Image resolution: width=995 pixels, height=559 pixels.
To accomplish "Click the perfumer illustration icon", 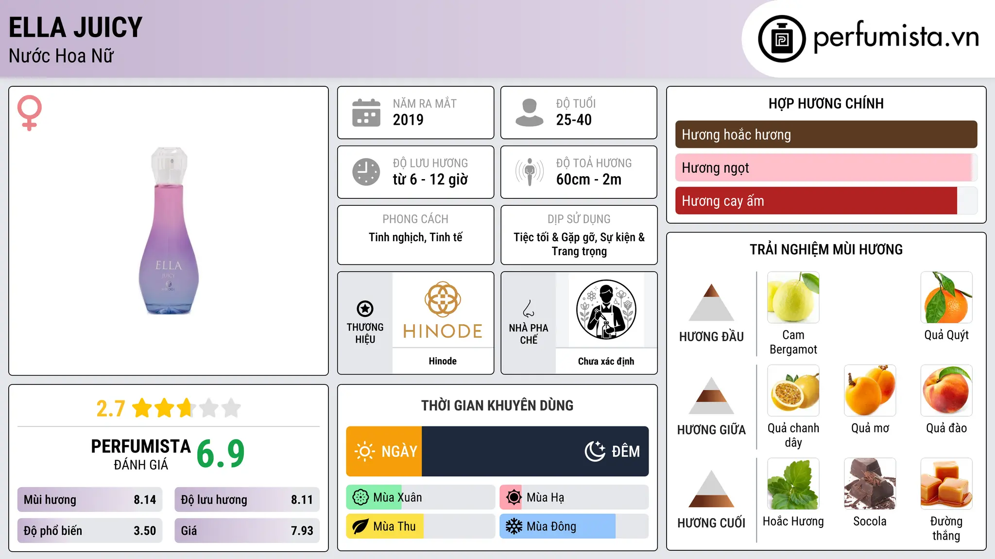I will point(606,310).
